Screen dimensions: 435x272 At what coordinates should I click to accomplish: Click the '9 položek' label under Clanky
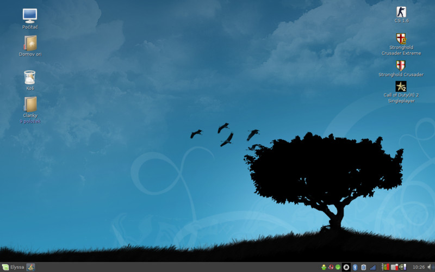(30, 121)
